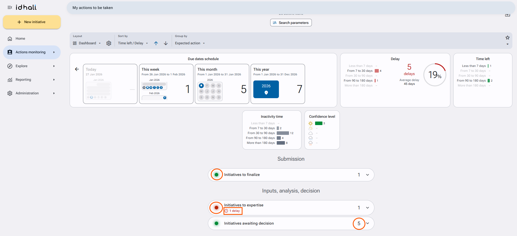Open the Dashboard layout dropdown
Viewport: 517px width, 236px height.
coord(87,43)
